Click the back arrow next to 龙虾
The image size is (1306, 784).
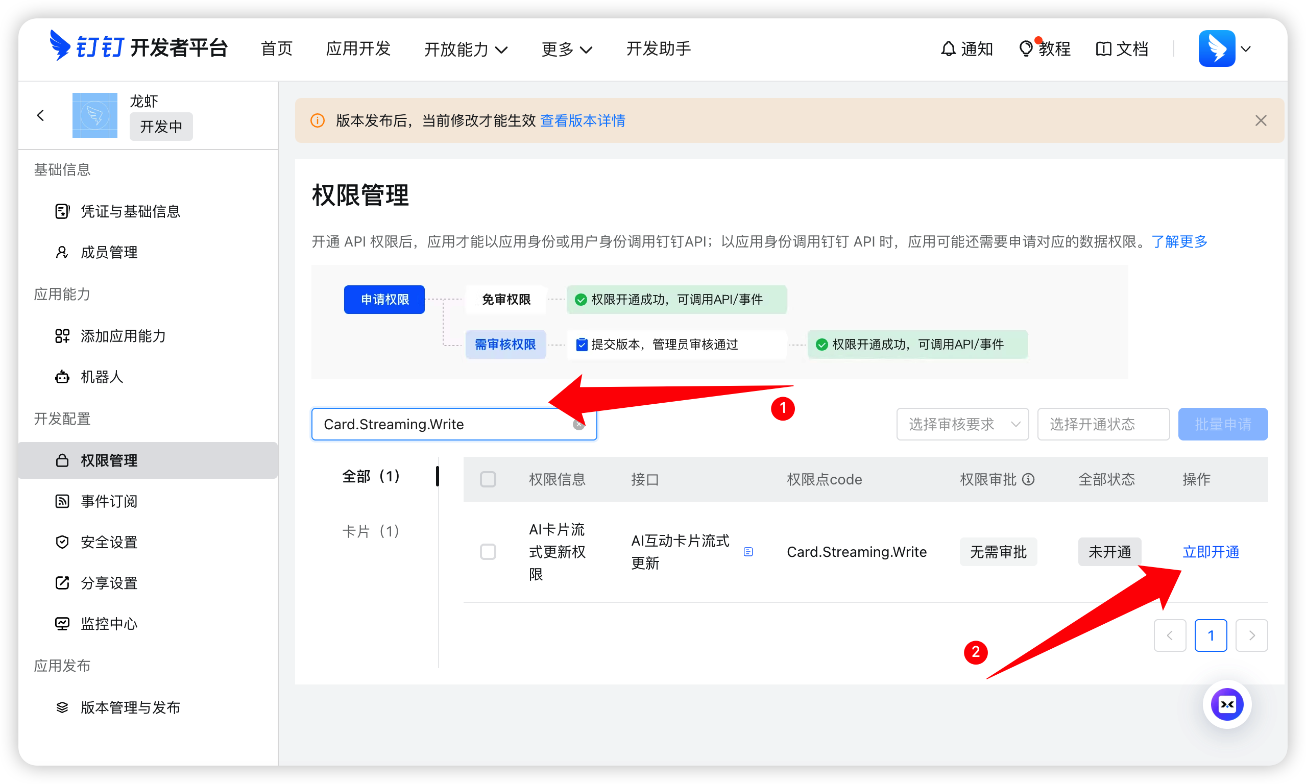pos(41,115)
